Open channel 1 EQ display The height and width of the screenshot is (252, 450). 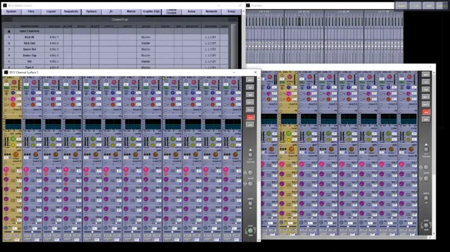coord(13,124)
